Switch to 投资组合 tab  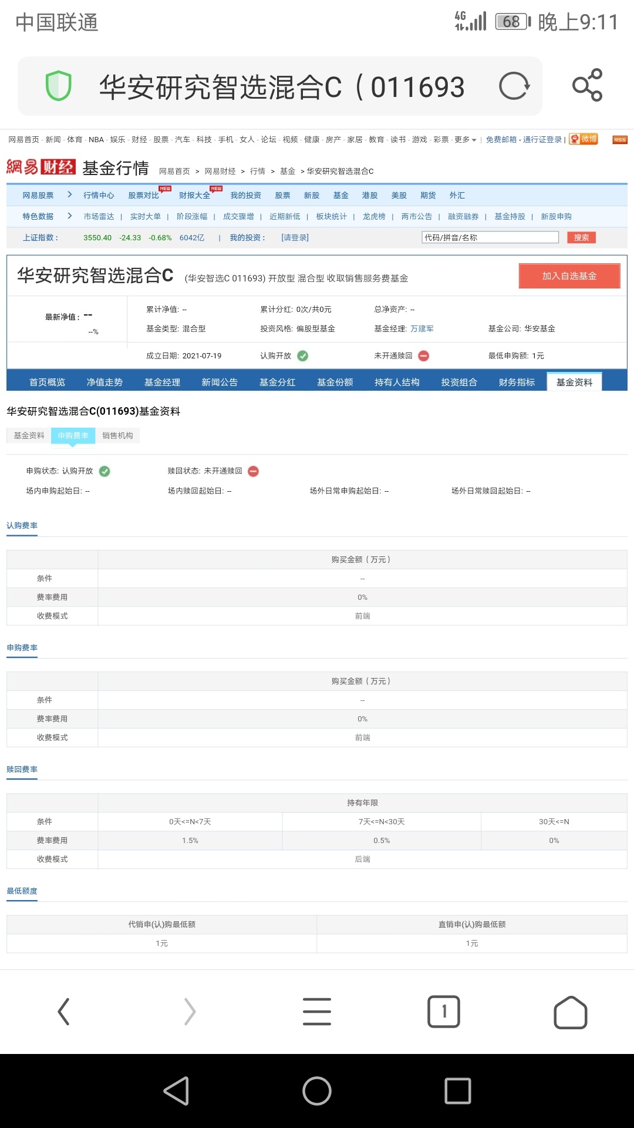(459, 382)
